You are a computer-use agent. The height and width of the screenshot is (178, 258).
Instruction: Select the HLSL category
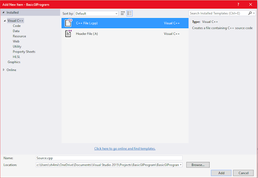point(16,57)
